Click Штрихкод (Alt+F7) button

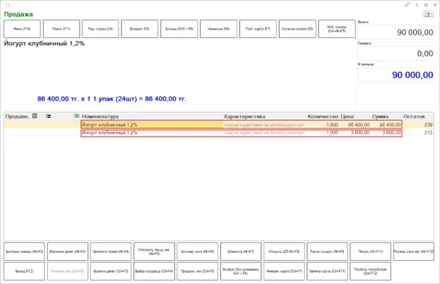pos(241,252)
